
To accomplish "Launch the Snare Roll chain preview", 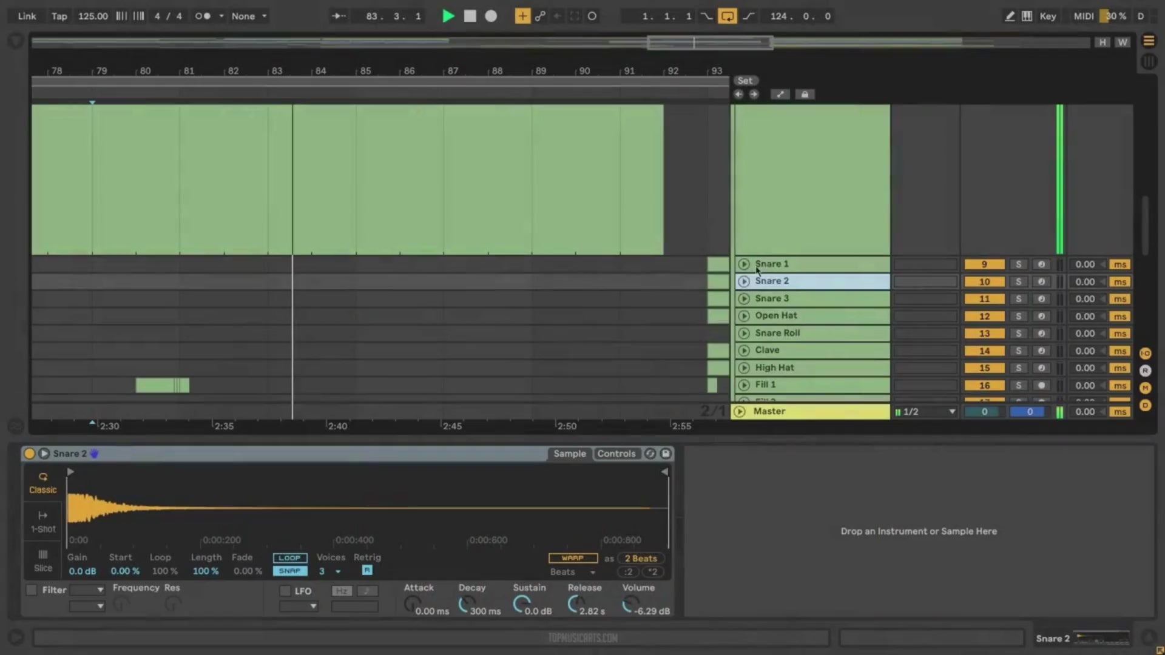I will click(744, 333).
